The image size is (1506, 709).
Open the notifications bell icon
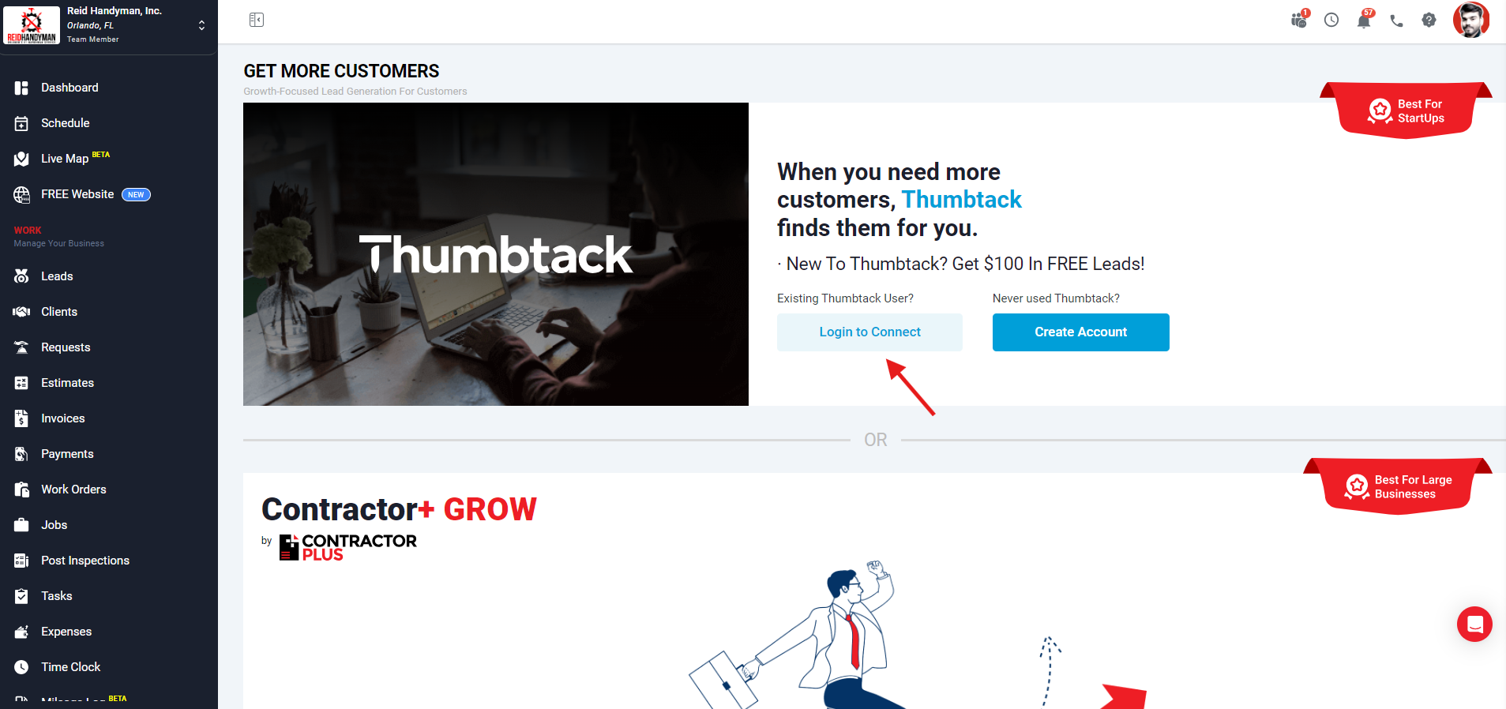click(x=1364, y=20)
